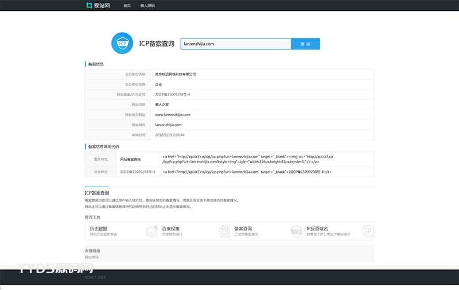Click the ICP备案查询 section heading below the tables

pos(97,193)
